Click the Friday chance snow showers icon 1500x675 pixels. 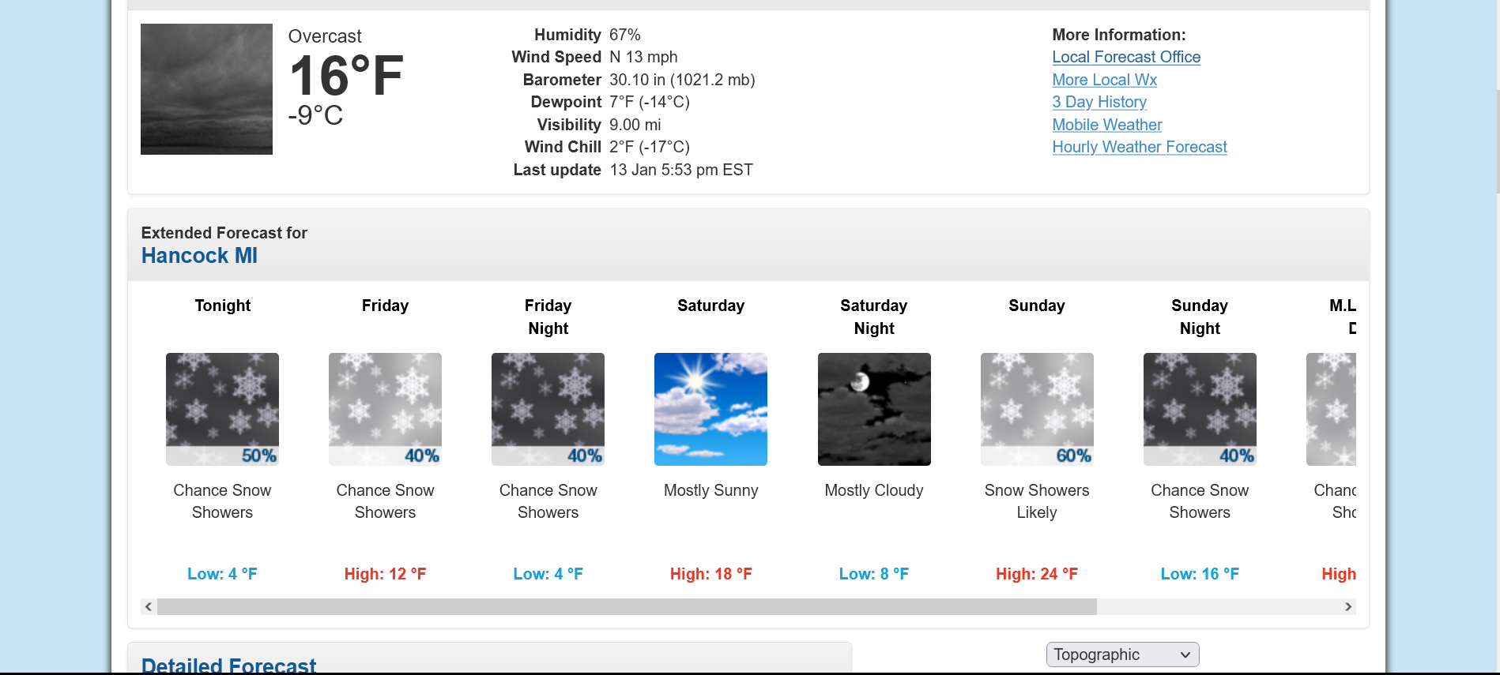[385, 409]
